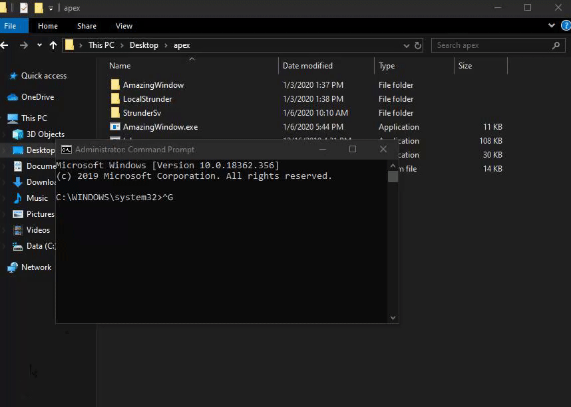Image resolution: width=571 pixels, height=407 pixels.
Task: Click the StrunderSv folder icon
Action: click(115, 112)
